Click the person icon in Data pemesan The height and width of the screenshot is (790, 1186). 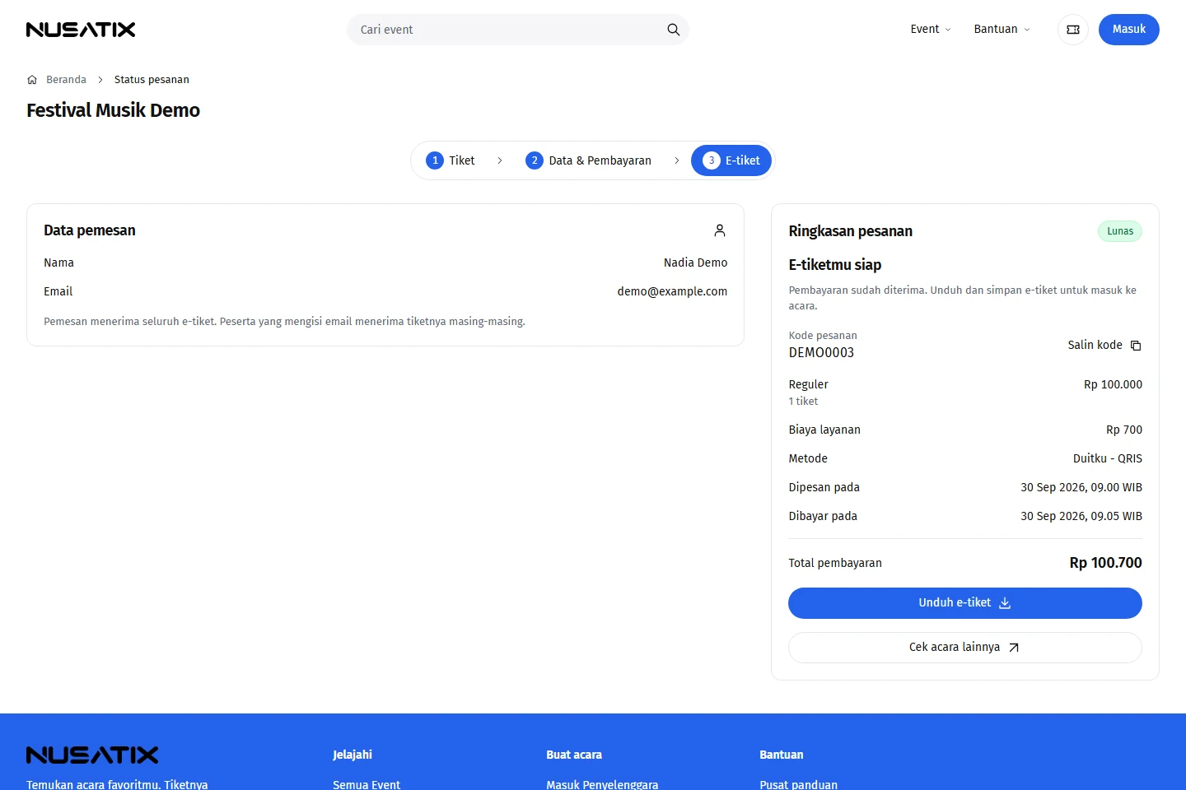720,230
